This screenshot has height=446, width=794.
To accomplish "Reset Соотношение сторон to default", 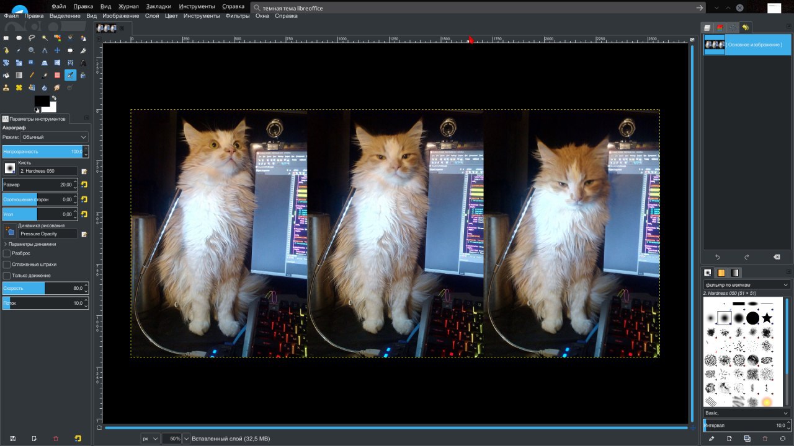I will click(x=84, y=199).
